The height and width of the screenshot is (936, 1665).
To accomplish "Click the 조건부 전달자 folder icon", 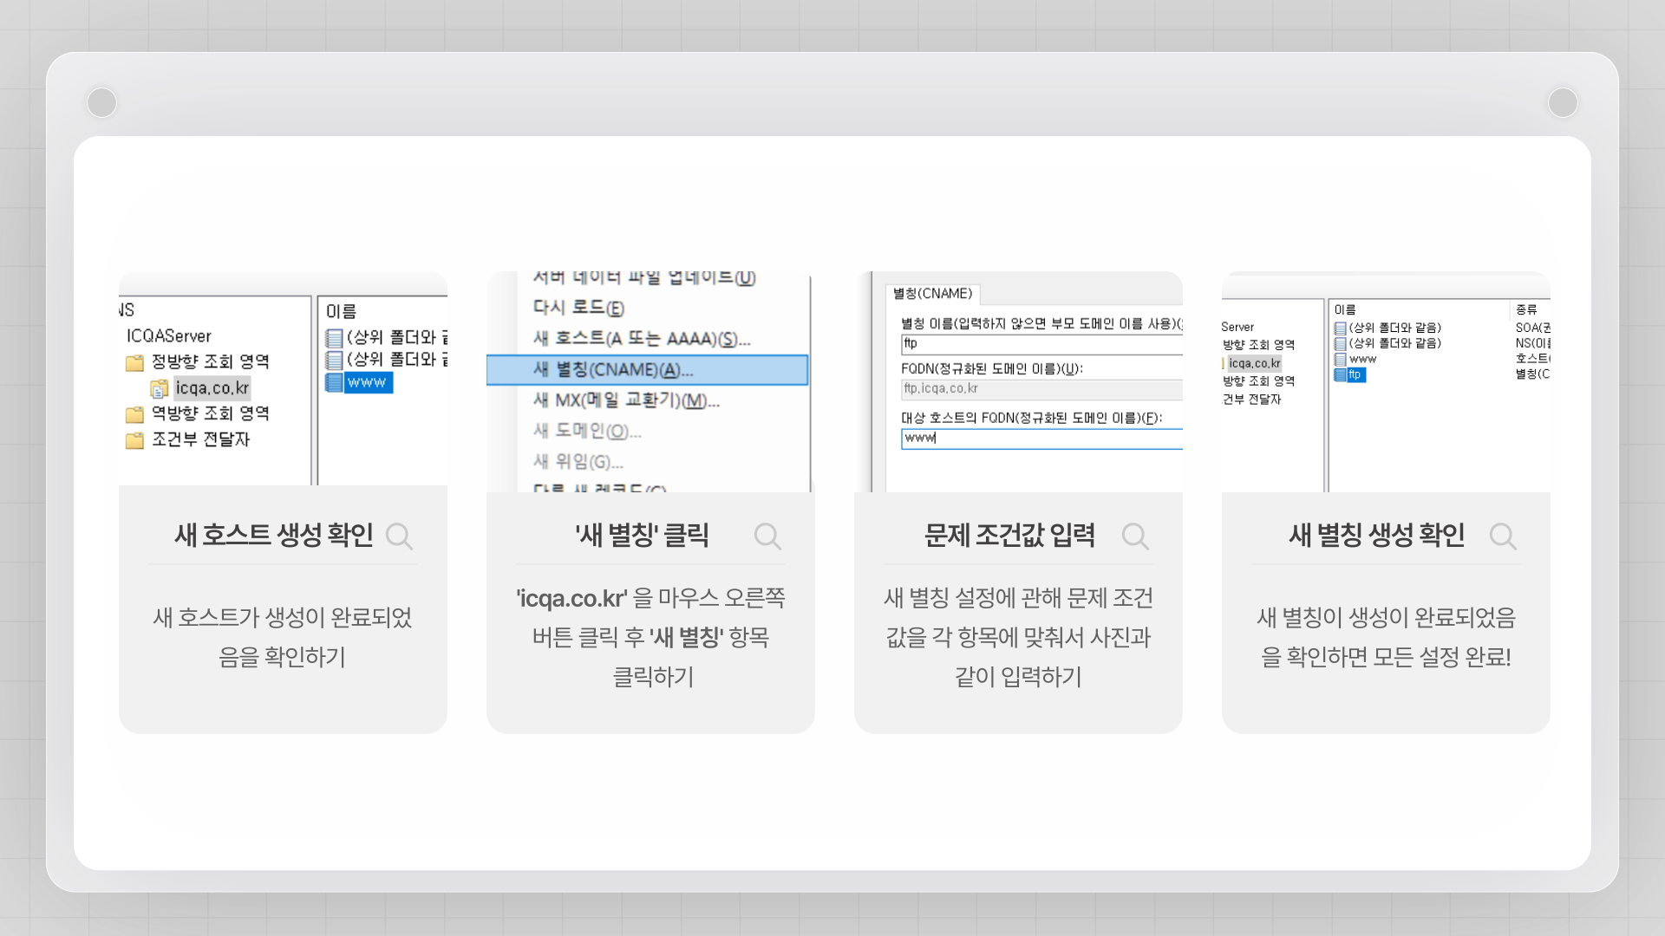I will [134, 440].
